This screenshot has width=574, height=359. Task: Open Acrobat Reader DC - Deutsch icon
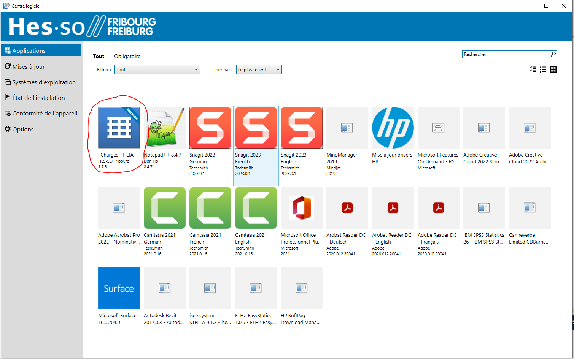[347, 208]
